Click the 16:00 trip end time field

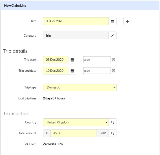point(97,71)
